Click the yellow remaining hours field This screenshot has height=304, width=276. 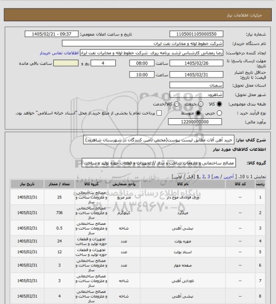[x=66, y=63]
